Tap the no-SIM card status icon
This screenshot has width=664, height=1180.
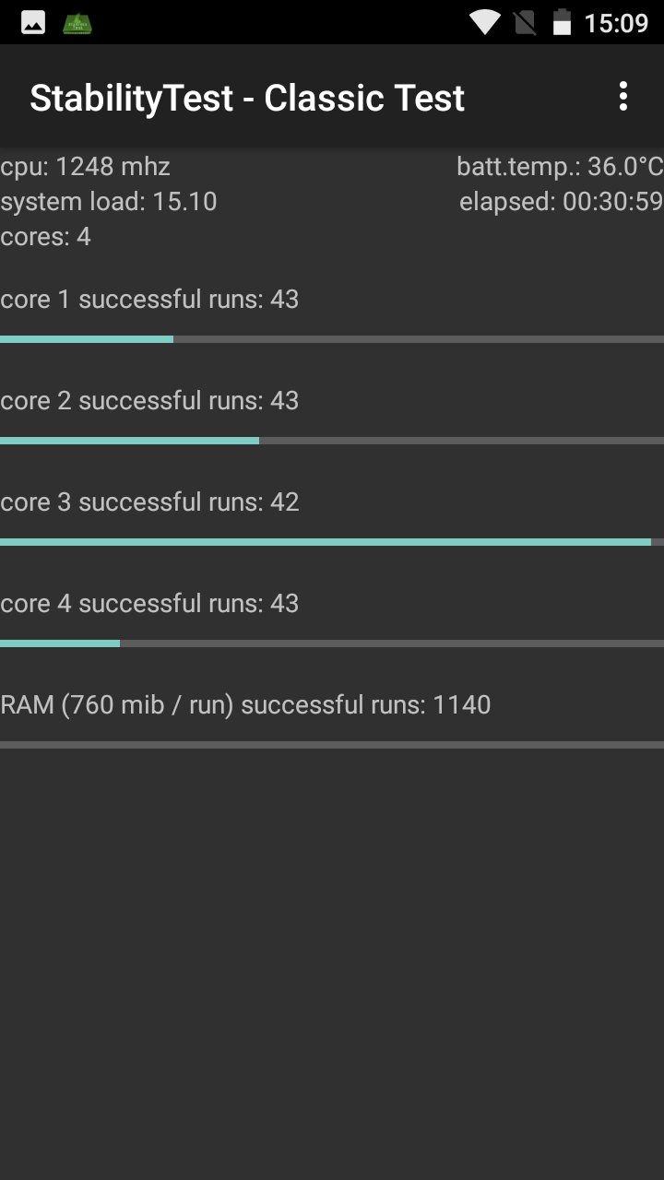coord(525,22)
